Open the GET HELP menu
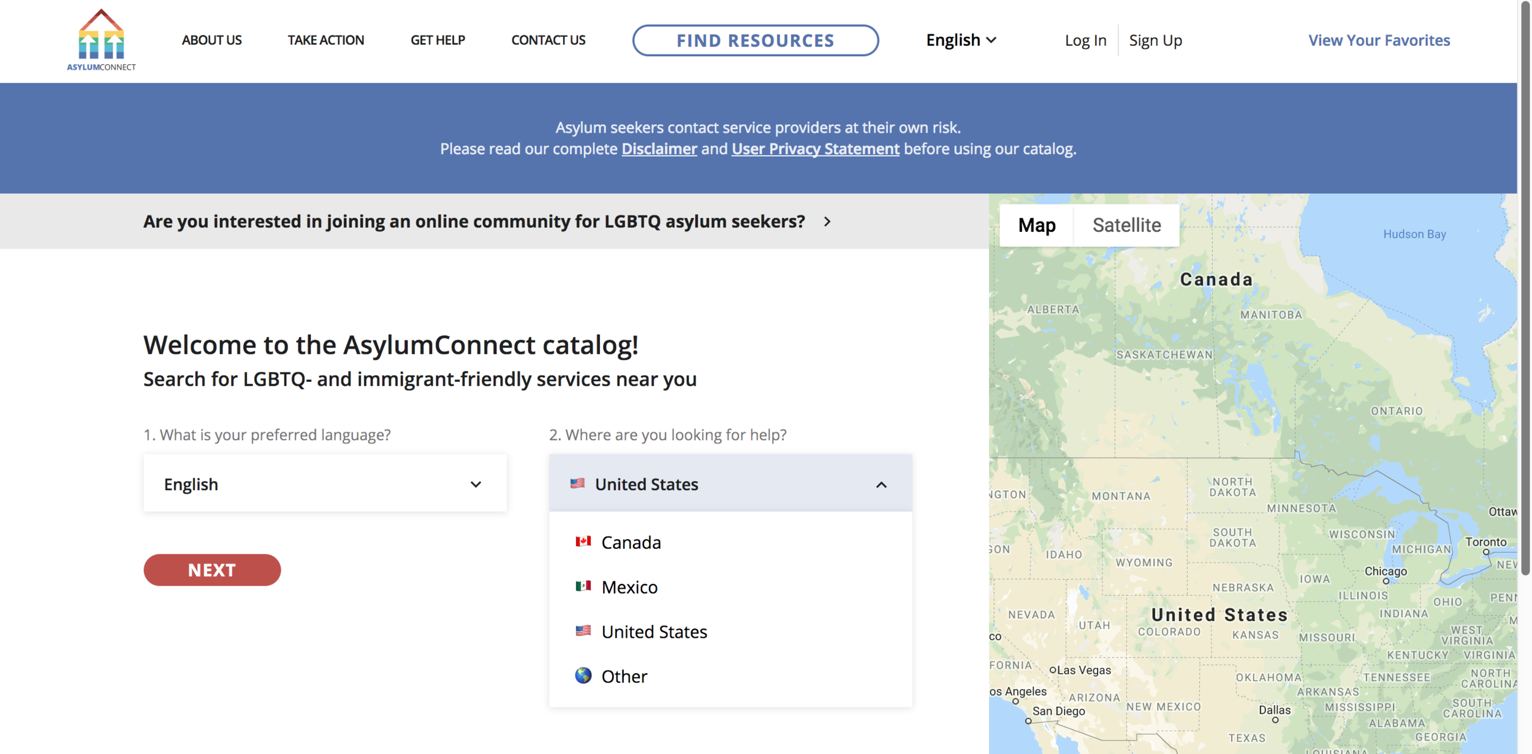This screenshot has height=754, width=1532. (x=438, y=40)
